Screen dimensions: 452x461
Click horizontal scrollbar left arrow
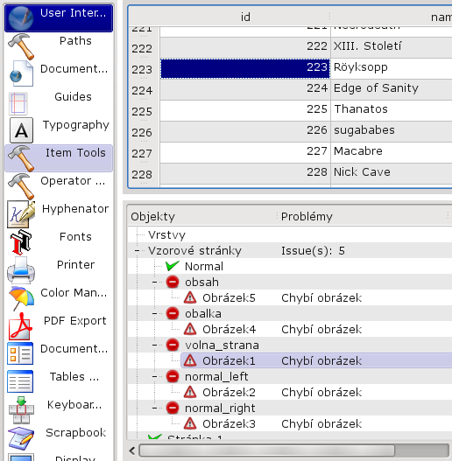tap(132, 451)
